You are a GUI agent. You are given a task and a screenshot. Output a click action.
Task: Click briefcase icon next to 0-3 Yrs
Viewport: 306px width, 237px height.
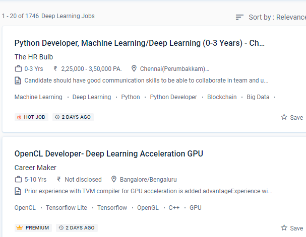(x=19, y=69)
